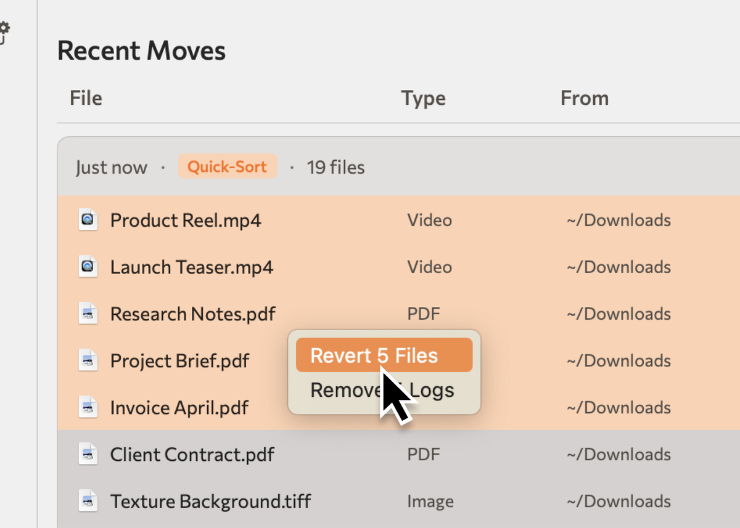This screenshot has width=740, height=528.
Task: Choose Revert 5 Files from context menu
Action: point(384,355)
